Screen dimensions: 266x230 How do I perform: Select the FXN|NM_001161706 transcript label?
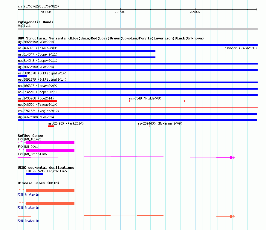(32, 154)
